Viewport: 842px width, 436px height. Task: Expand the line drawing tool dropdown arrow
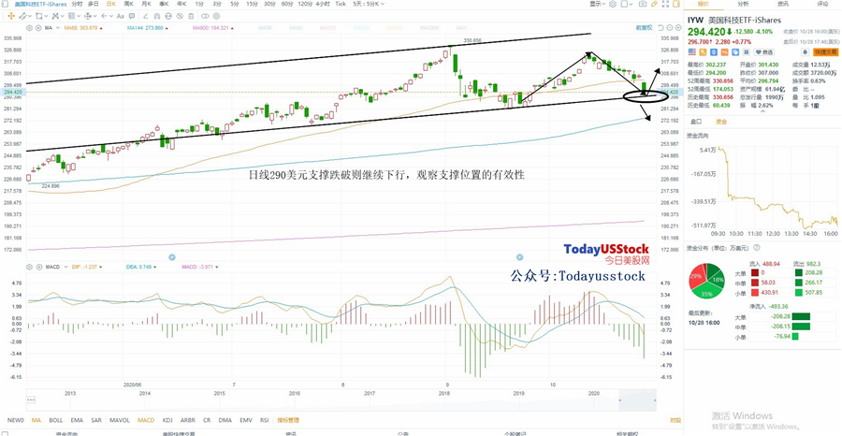pos(30,16)
